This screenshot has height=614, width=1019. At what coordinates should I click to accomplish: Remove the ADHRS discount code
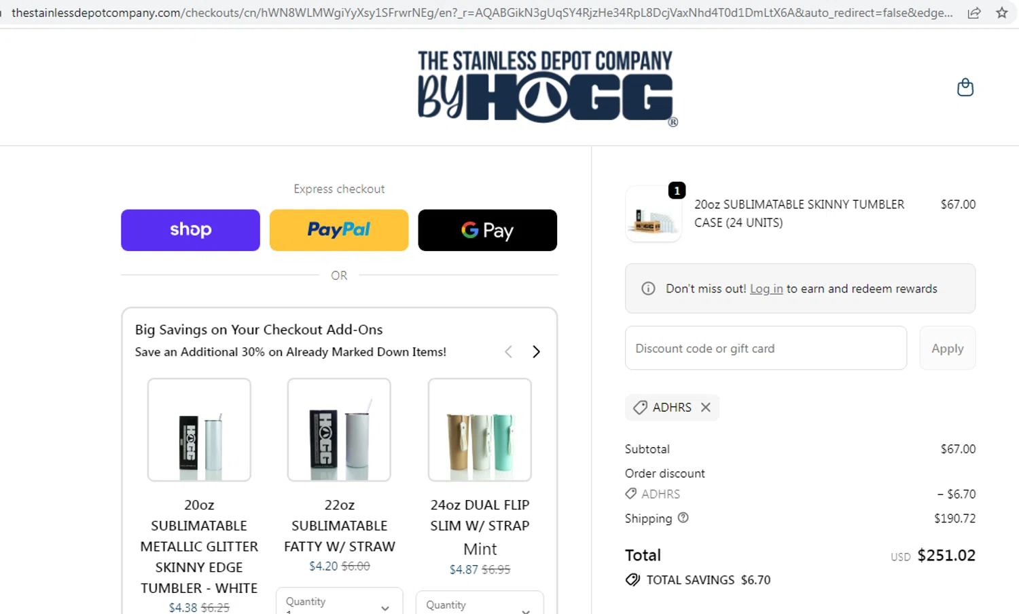coord(706,407)
